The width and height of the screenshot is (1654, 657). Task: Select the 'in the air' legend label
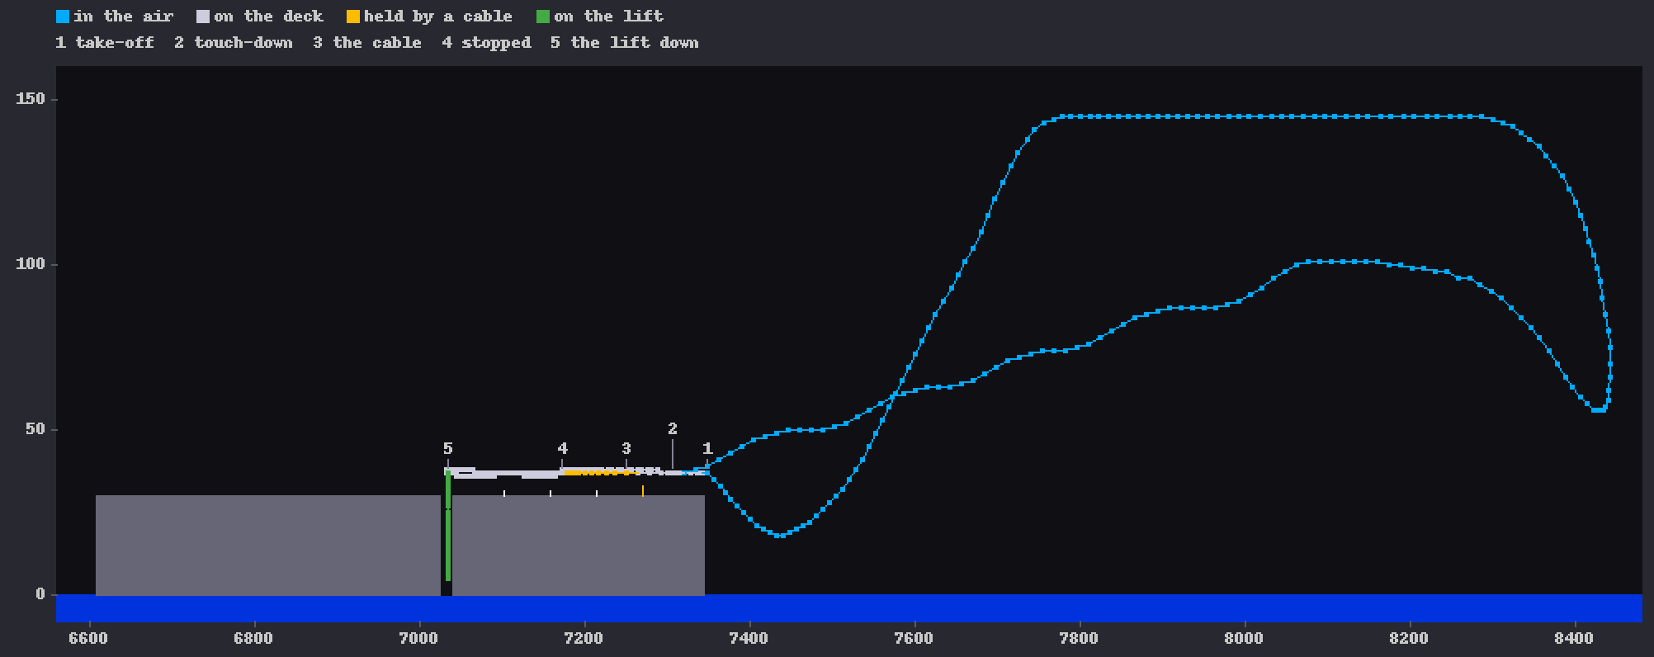[x=124, y=17]
